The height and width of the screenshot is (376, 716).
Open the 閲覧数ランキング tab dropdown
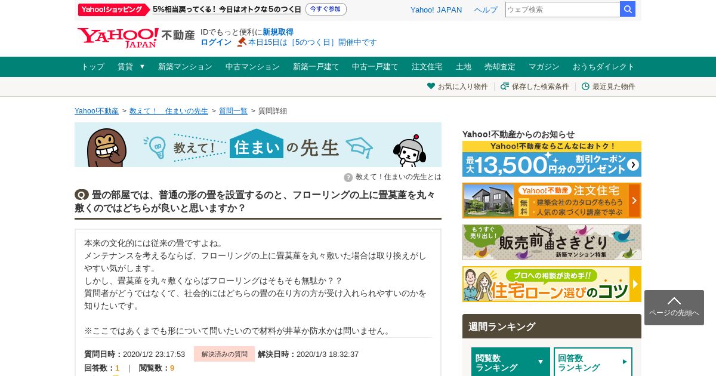click(510, 362)
